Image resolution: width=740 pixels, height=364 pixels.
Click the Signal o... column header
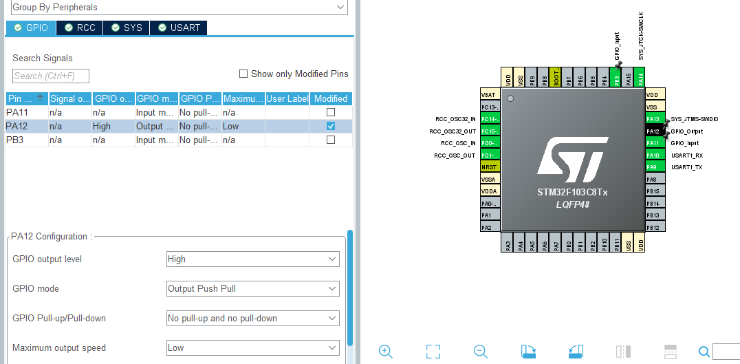[70, 98]
